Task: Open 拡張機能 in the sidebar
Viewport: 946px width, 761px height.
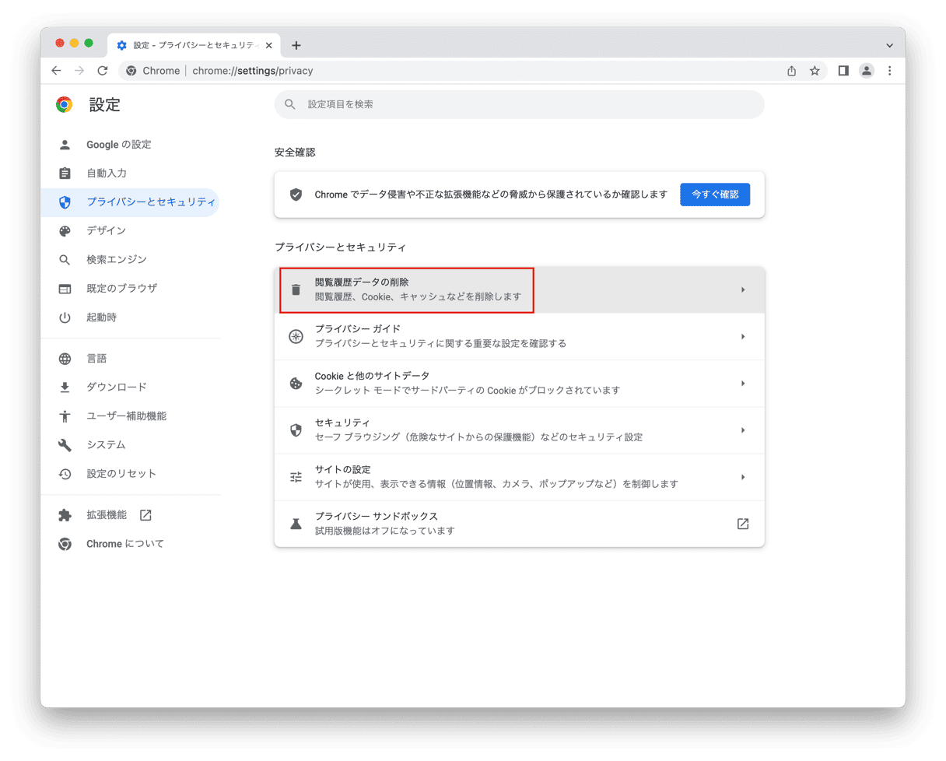Action: [x=107, y=515]
